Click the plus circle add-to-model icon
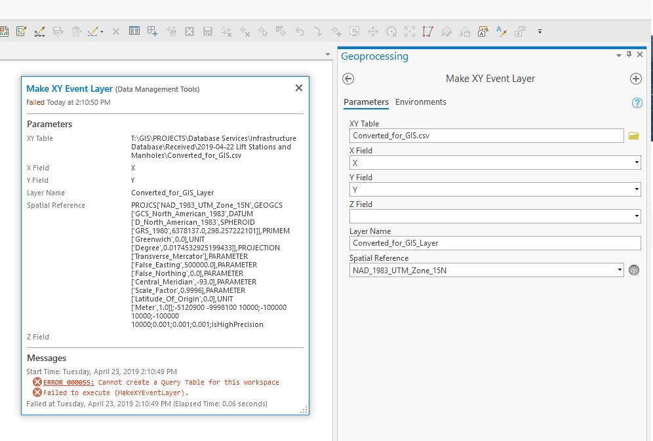 coord(635,79)
